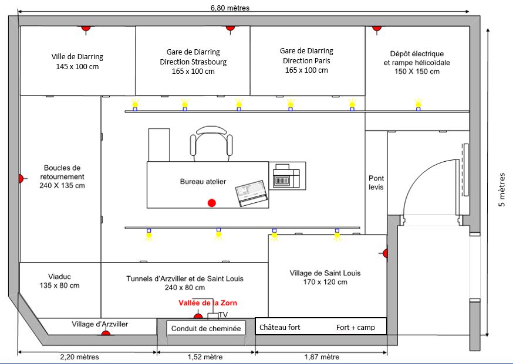Viewport: 513px width, 364px height.
Task: Select the Château fort label box
Action: 280,327
